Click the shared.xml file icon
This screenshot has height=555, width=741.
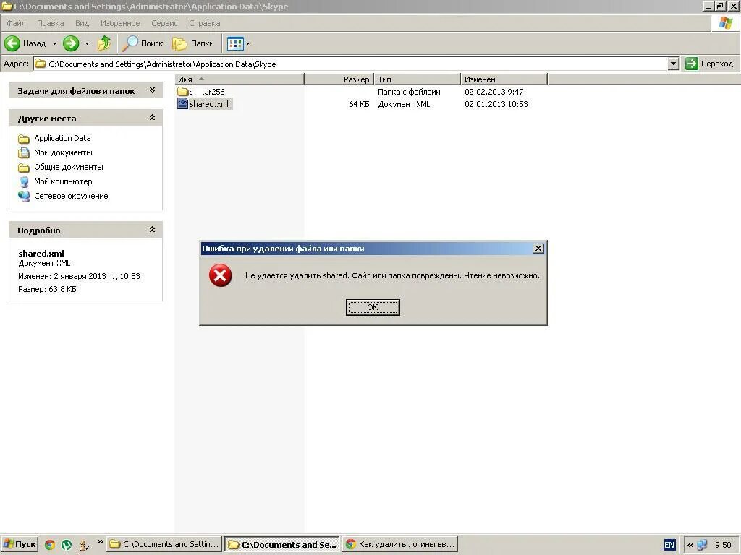(x=182, y=104)
